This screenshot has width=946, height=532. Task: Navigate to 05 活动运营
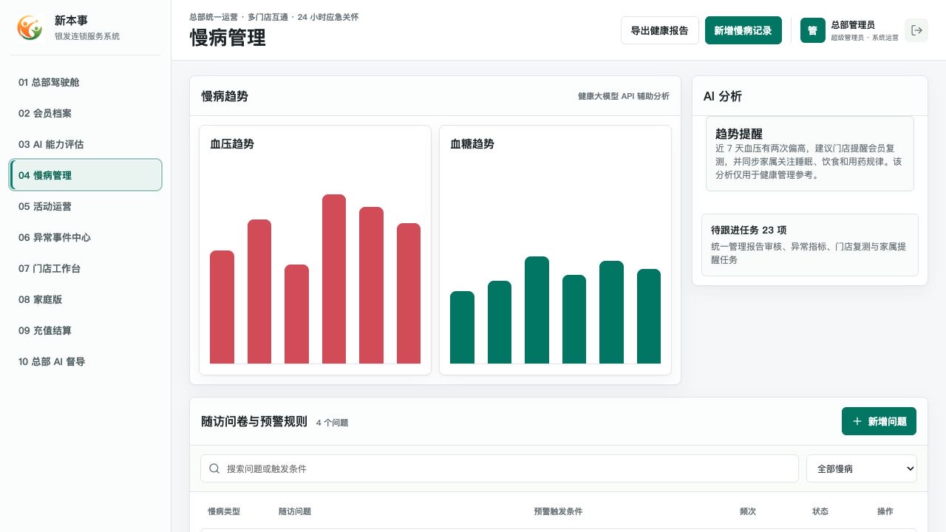(x=86, y=206)
